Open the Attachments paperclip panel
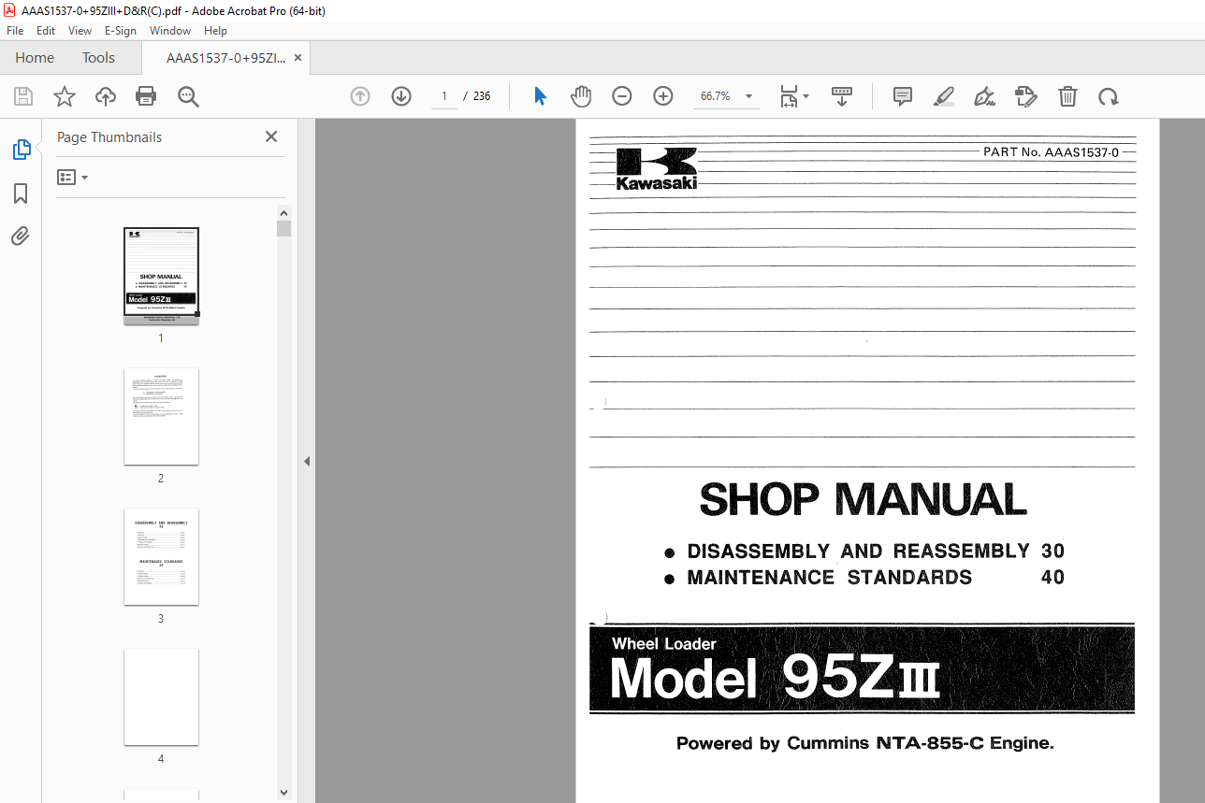The height and width of the screenshot is (803, 1205). (x=21, y=237)
